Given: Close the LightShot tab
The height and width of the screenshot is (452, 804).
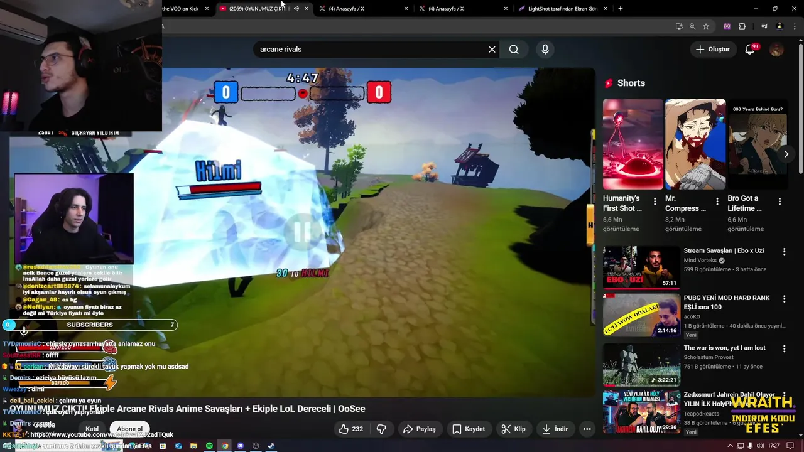Looking at the screenshot, I should tap(606, 9).
